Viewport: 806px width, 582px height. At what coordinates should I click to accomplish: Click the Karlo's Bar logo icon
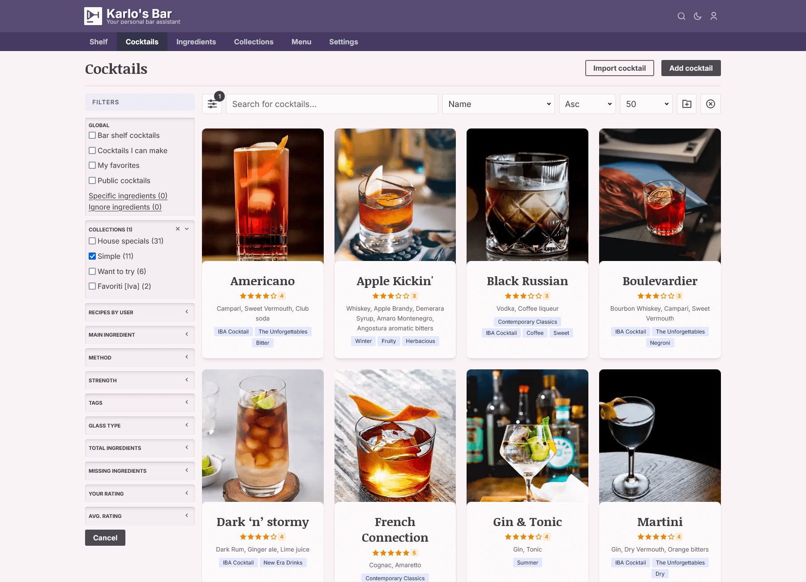pos(93,16)
